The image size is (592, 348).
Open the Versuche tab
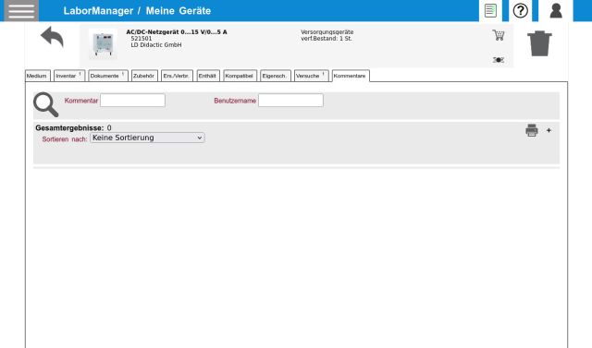coord(312,76)
